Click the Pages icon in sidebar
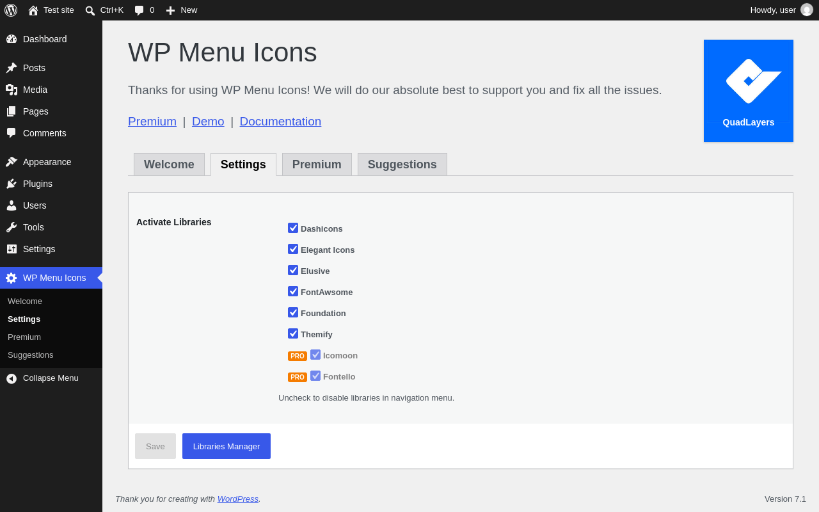The width and height of the screenshot is (819, 512). pyautogui.click(x=12, y=111)
